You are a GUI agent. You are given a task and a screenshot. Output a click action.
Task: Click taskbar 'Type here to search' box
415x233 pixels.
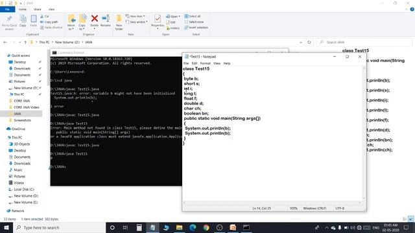59,227
